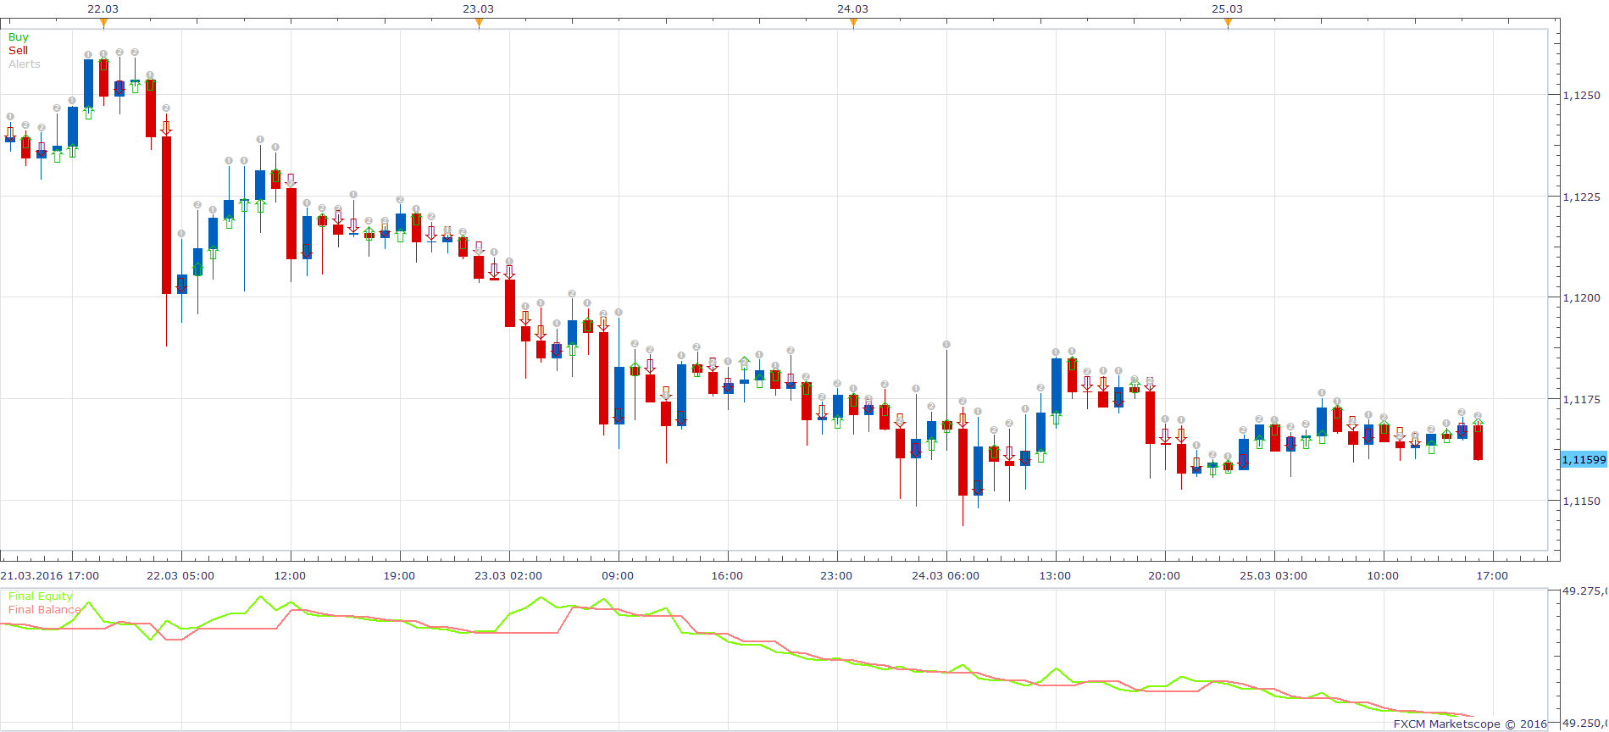Image resolution: width=1609 pixels, height=732 pixels.
Task: Click the Sell legend label
Action: click(x=18, y=51)
